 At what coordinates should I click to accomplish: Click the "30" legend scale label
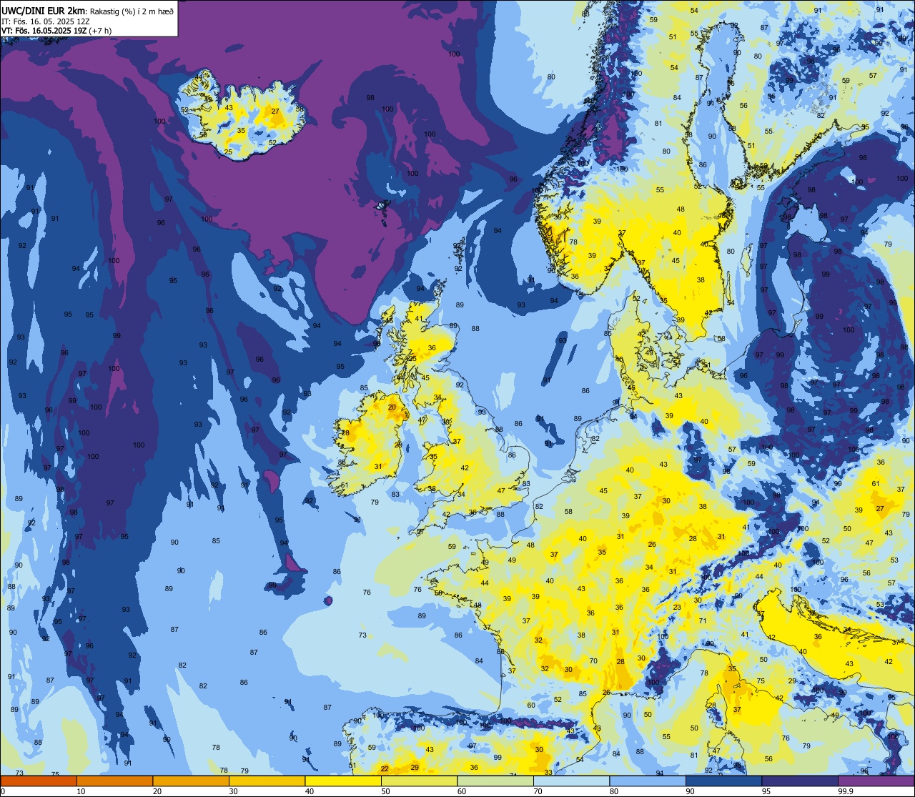(233, 791)
